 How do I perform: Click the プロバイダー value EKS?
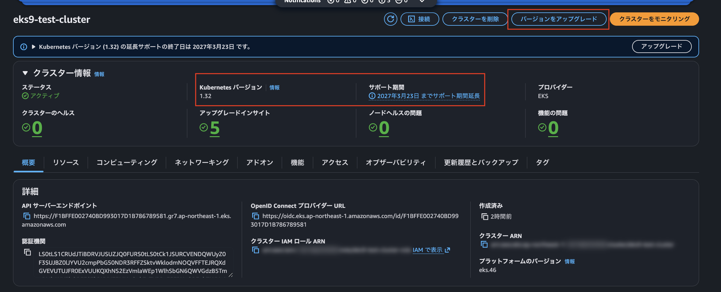[543, 96]
